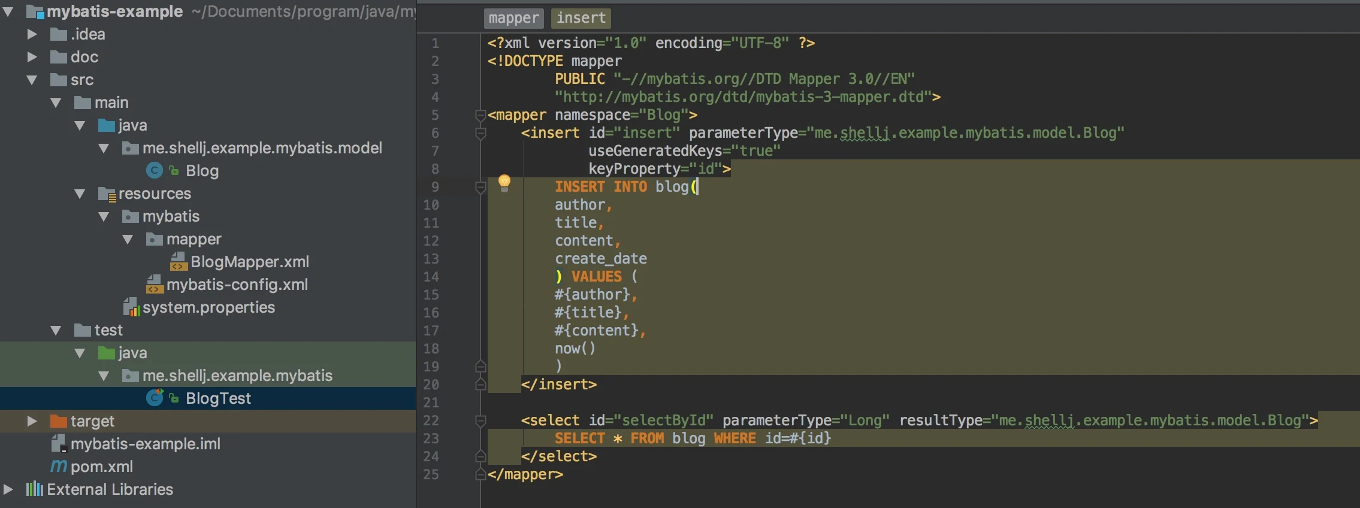Collapse the mybatis-example project root arrow
Viewport: 1360px width, 508px height.
pyautogui.click(x=8, y=11)
